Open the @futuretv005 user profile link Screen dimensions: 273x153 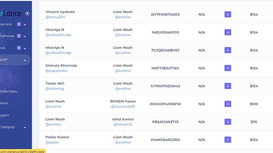coord(123,107)
